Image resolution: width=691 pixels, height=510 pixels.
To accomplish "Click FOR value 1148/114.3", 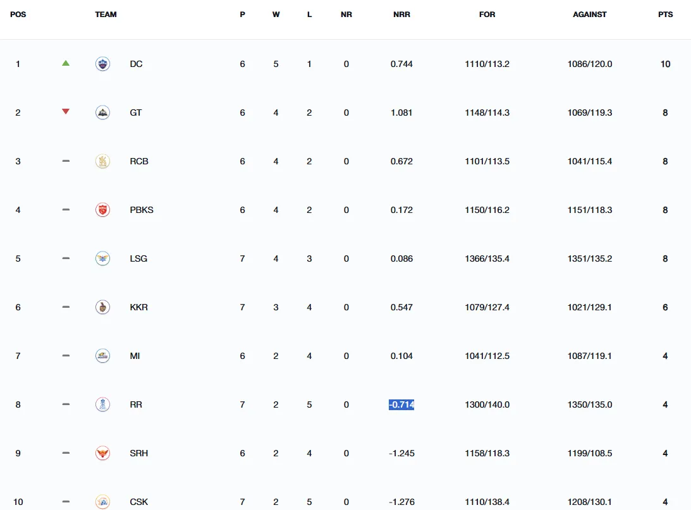I will [x=487, y=112].
